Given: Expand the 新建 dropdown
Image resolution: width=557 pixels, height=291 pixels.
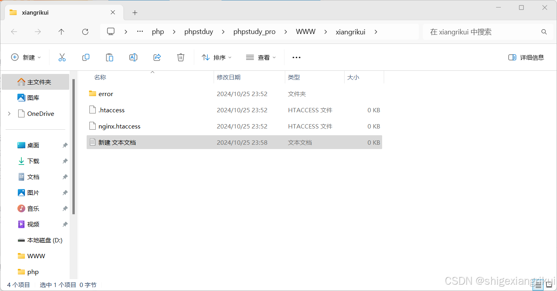Looking at the screenshot, I should pos(26,57).
